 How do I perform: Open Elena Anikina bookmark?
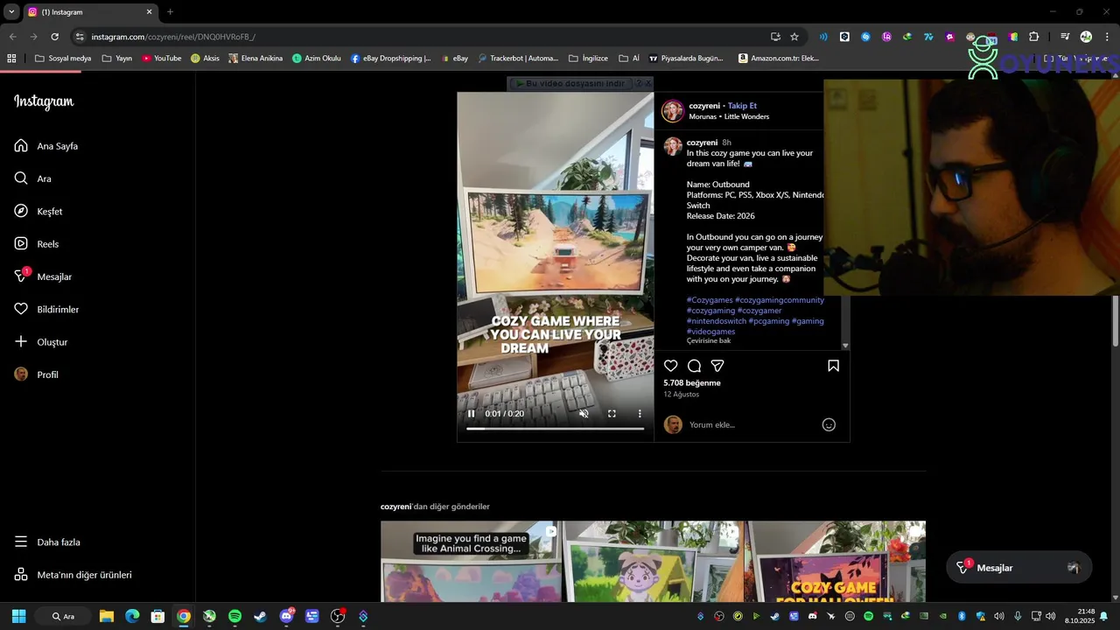[x=255, y=59]
